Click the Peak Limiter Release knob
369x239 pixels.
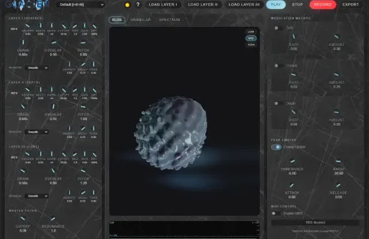pos(337,185)
